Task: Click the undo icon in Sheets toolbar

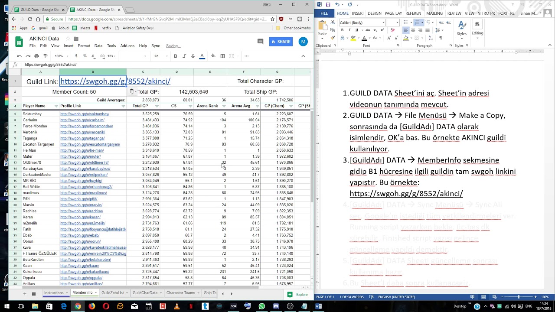Action: (19, 56)
